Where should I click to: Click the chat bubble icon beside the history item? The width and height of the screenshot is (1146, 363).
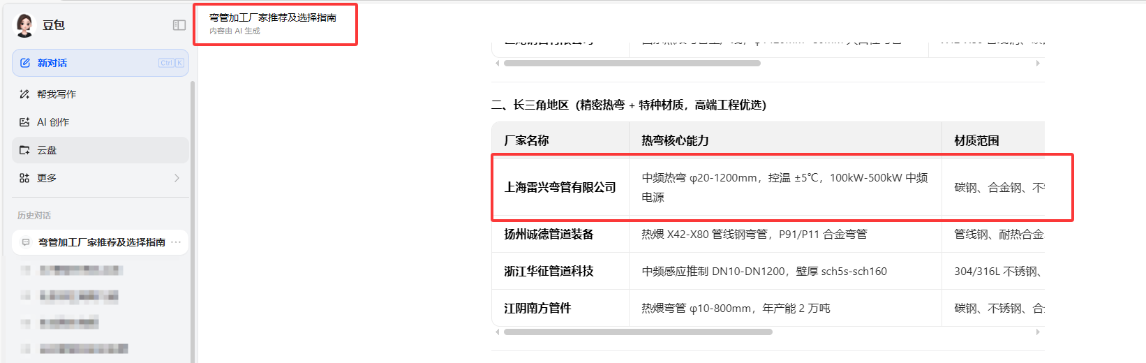click(x=26, y=242)
